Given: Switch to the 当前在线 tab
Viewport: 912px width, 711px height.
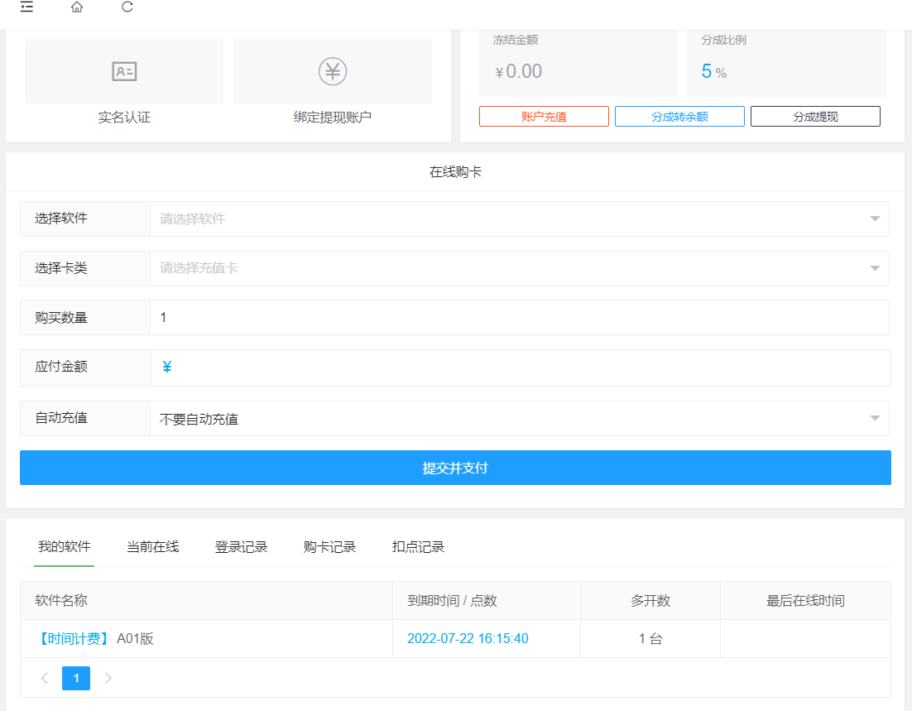Looking at the screenshot, I should point(152,547).
